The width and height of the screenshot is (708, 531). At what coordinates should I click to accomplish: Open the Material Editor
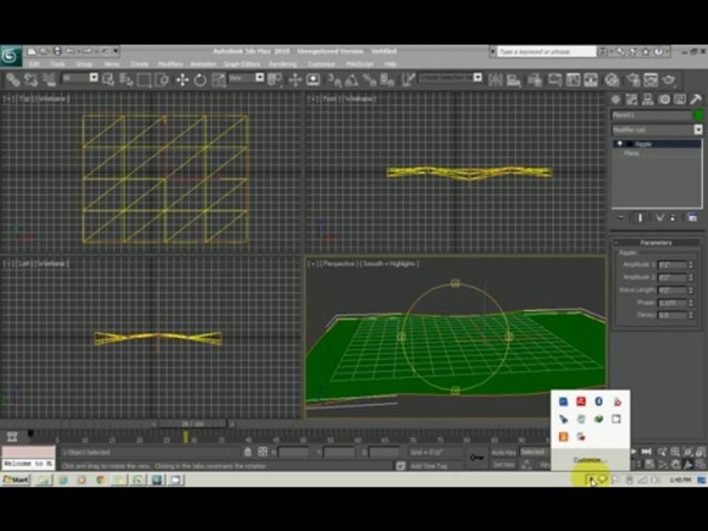tap(612, 80)
